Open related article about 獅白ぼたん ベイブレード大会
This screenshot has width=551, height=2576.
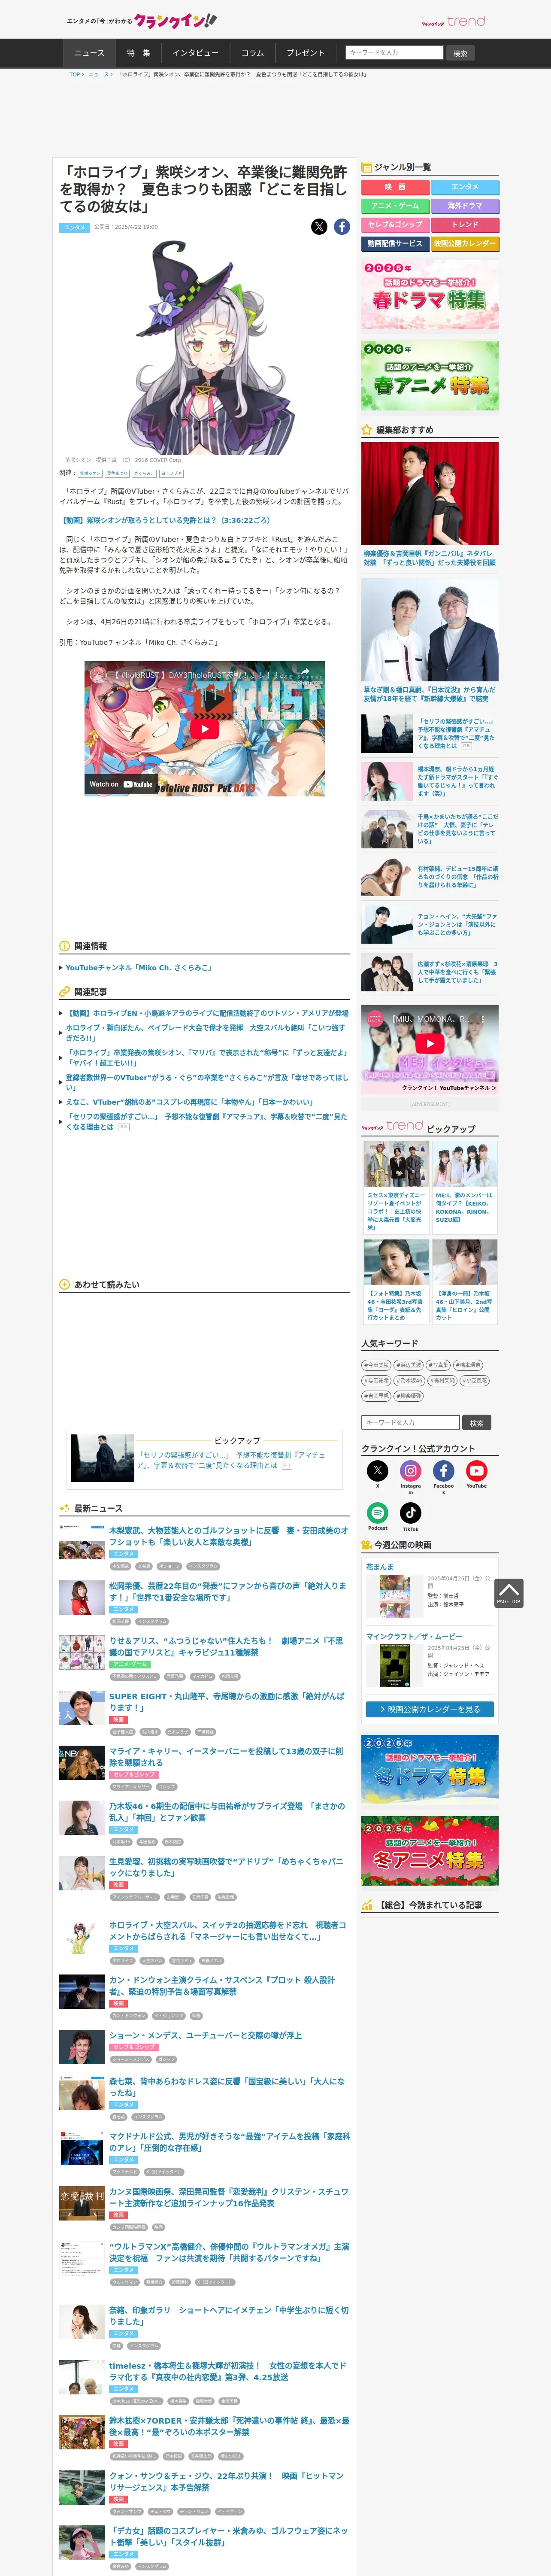(x=205, y=1033)
